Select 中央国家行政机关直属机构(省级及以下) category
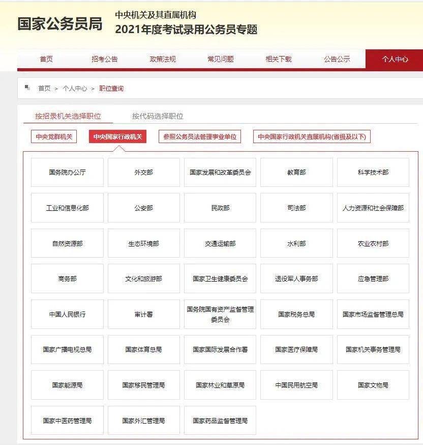The height and width of the screenshot is (445, 423). point(312,136)
